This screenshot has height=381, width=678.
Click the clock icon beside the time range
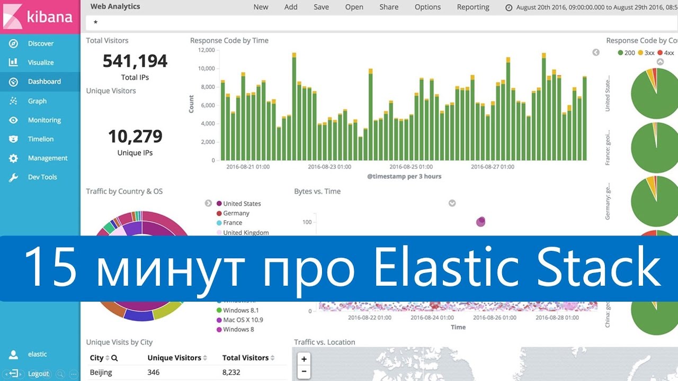(509, 7)
